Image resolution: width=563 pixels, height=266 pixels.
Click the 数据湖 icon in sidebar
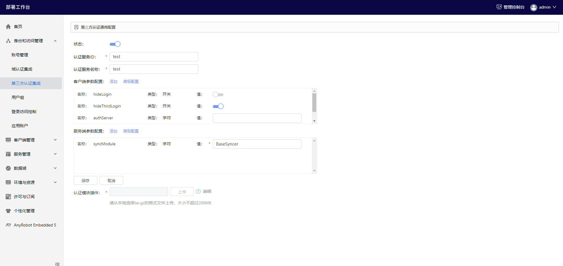8,168
